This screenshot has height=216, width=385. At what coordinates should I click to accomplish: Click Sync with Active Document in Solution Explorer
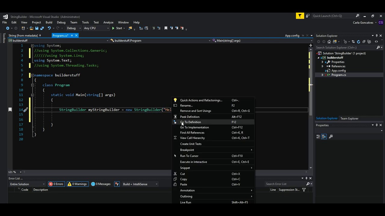(x=353, y=42)
